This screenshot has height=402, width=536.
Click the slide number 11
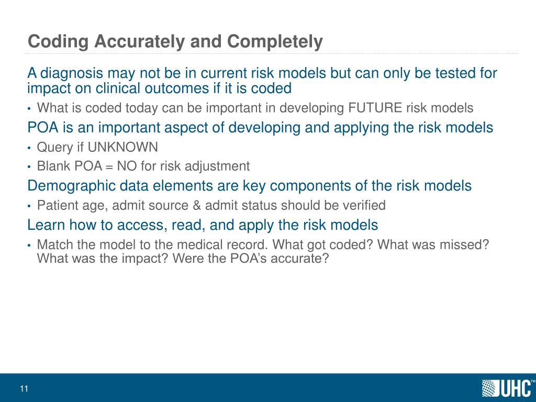click(x=24, y=388)
